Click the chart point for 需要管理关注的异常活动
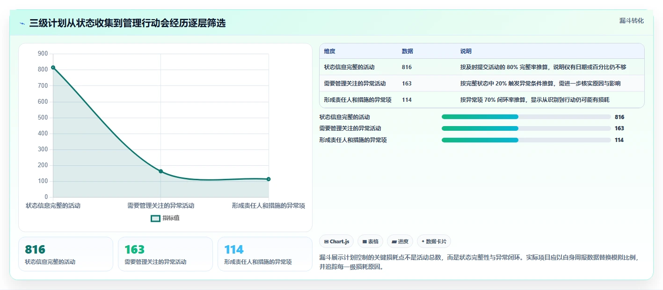 click(x=160, y=171)
